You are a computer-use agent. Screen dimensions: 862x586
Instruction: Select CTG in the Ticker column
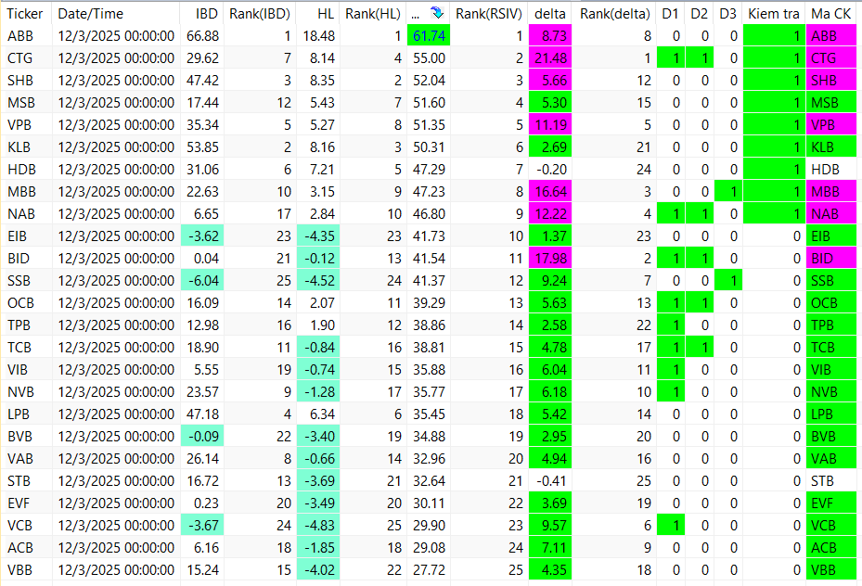pos(19,58)
